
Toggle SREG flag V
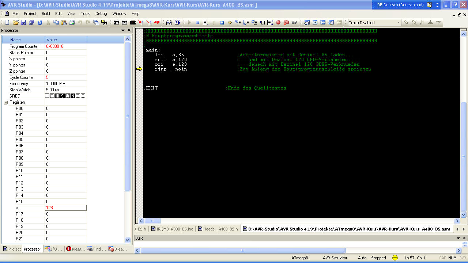68,96
